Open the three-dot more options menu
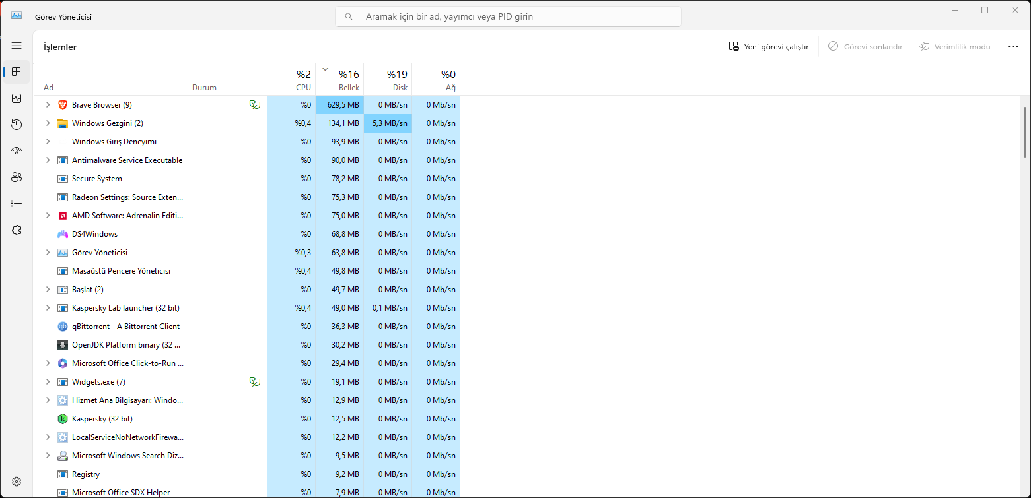Viewport: 1031px width, 498px height. 1013,47
